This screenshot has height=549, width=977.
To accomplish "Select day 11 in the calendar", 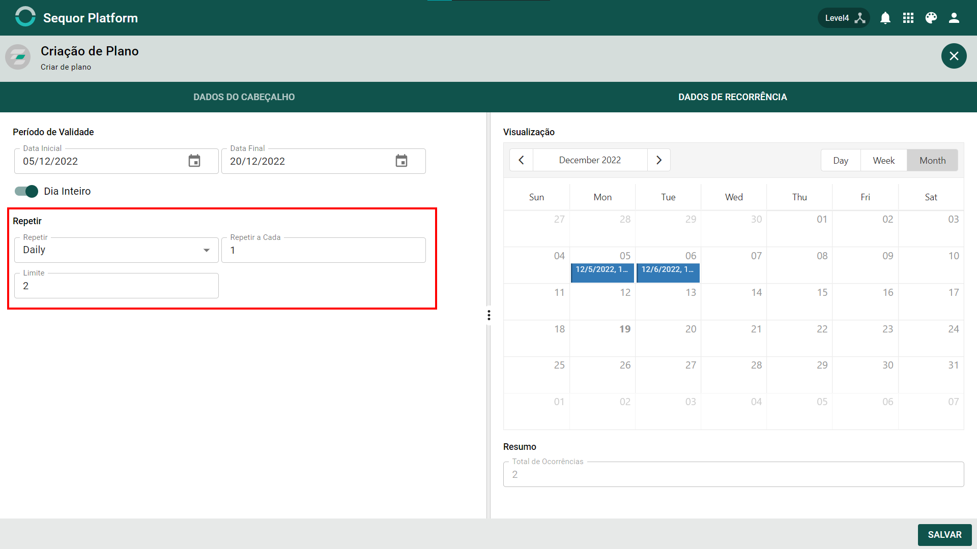I will click(x=536, y=301).
